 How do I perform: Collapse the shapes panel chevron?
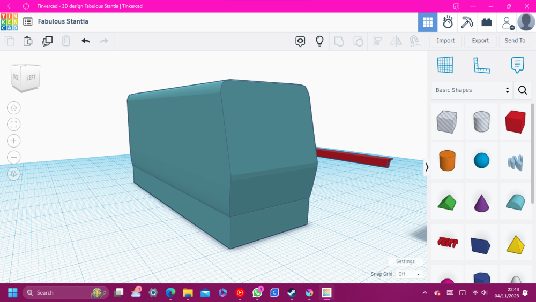tap(427, 167)
